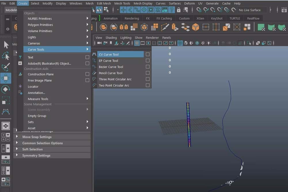Select the Rotate tool
Viewport: 288px width, 192px height.
pos(6,89)
